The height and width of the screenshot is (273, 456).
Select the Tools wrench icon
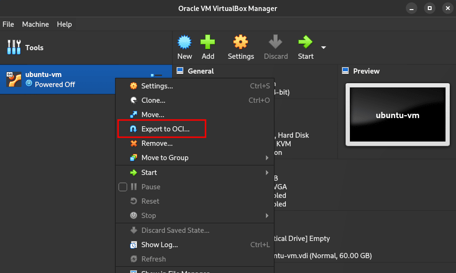click(x=14, y=47)
